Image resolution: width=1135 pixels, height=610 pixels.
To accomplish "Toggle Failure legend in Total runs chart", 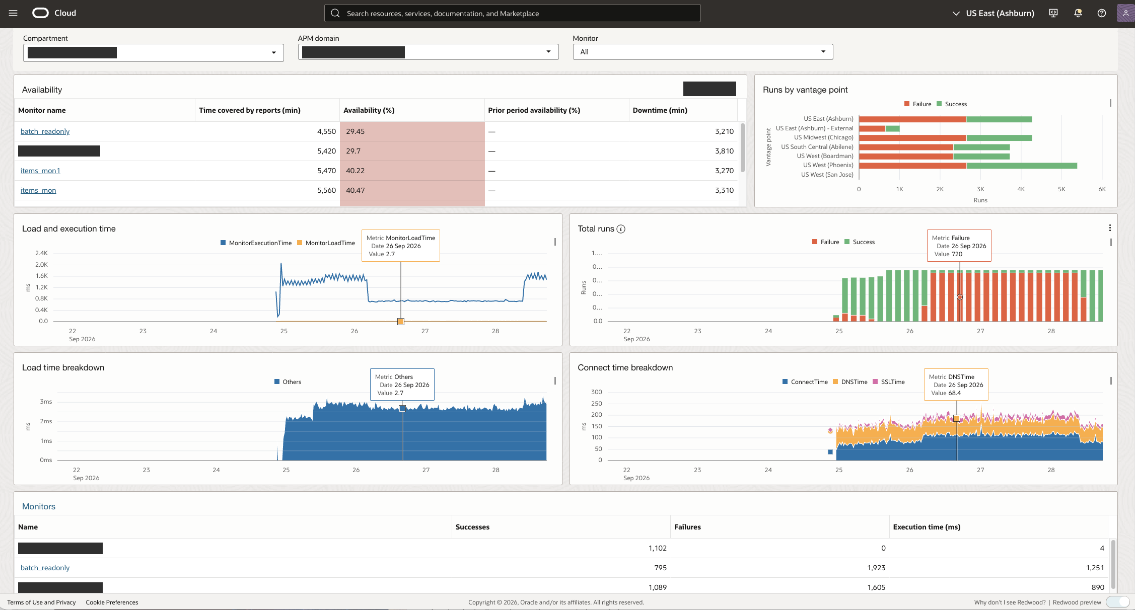I will (825, 242).
